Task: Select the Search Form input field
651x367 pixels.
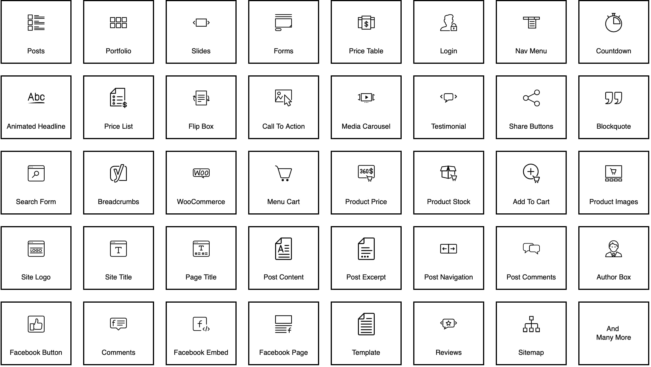Action: coord(36,184)
